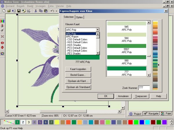Select palette color 5 purple swatch
Screen dimensions: 174x130
point(40,122)
